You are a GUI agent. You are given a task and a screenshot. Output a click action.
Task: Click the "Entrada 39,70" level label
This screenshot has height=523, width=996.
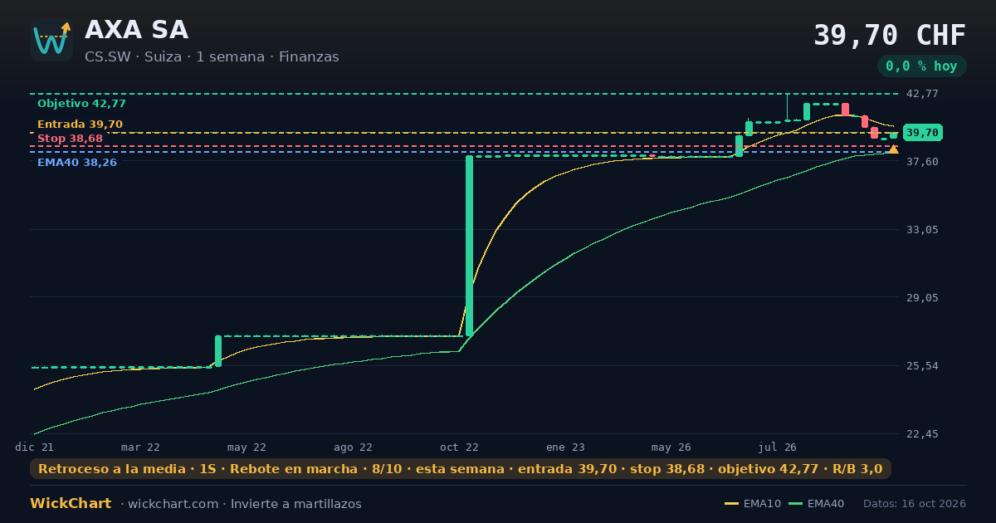[80, 125]
